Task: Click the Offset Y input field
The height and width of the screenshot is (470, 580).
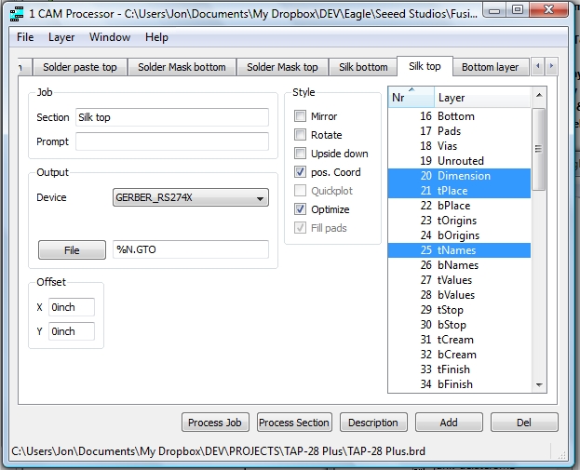Action: 72,331
